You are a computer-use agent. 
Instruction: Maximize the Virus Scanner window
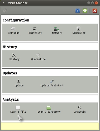click(93, 3)
